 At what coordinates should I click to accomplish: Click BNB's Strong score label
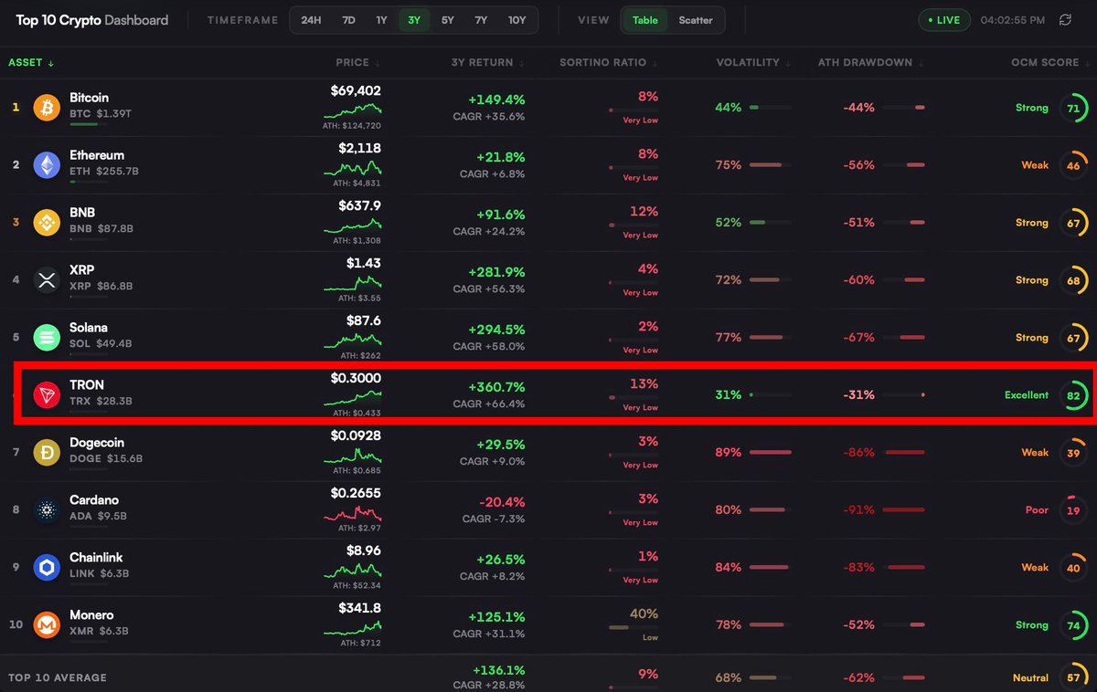tap(1031, 223)
